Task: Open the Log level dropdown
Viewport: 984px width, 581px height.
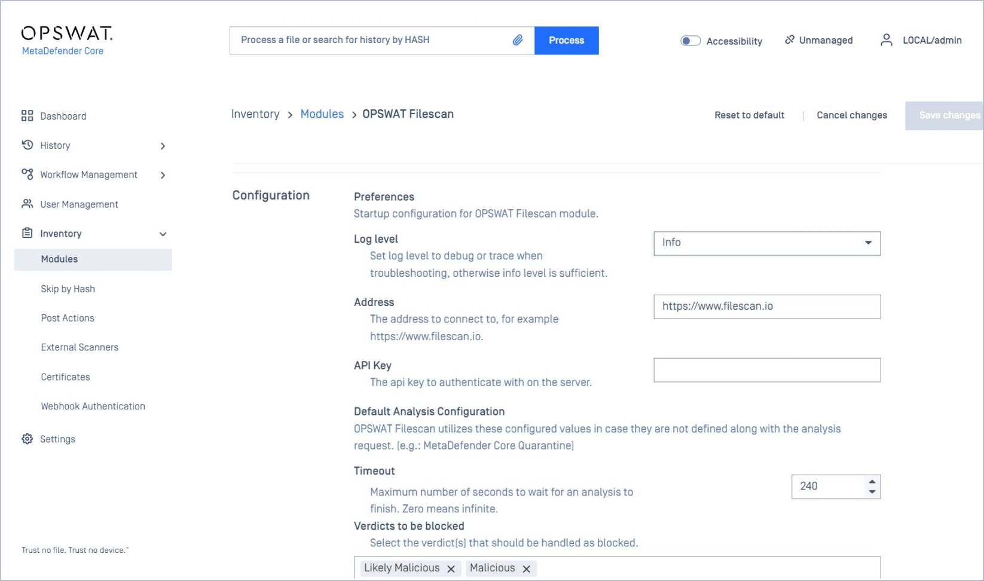Action: tap(767, 243)
